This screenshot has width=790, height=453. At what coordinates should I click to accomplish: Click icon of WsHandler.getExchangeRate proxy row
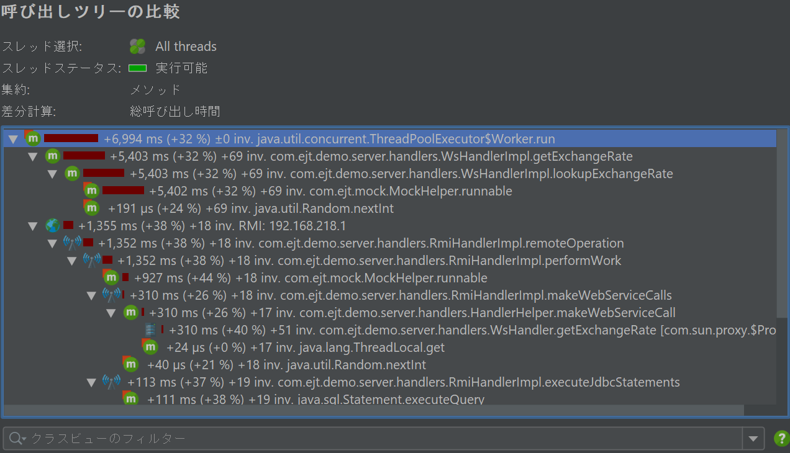point(150,330)
